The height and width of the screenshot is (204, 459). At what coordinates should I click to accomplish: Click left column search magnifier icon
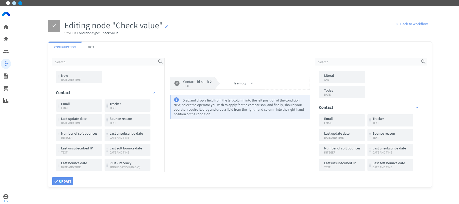pos(160,62)
